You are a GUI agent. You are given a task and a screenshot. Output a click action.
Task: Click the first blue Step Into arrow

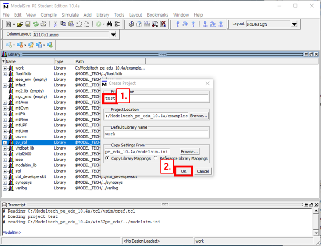coord(177,24)
